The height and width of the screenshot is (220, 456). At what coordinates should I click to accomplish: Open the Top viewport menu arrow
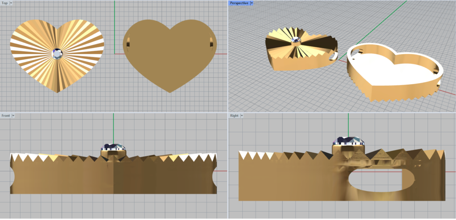[x=11, y=3]
